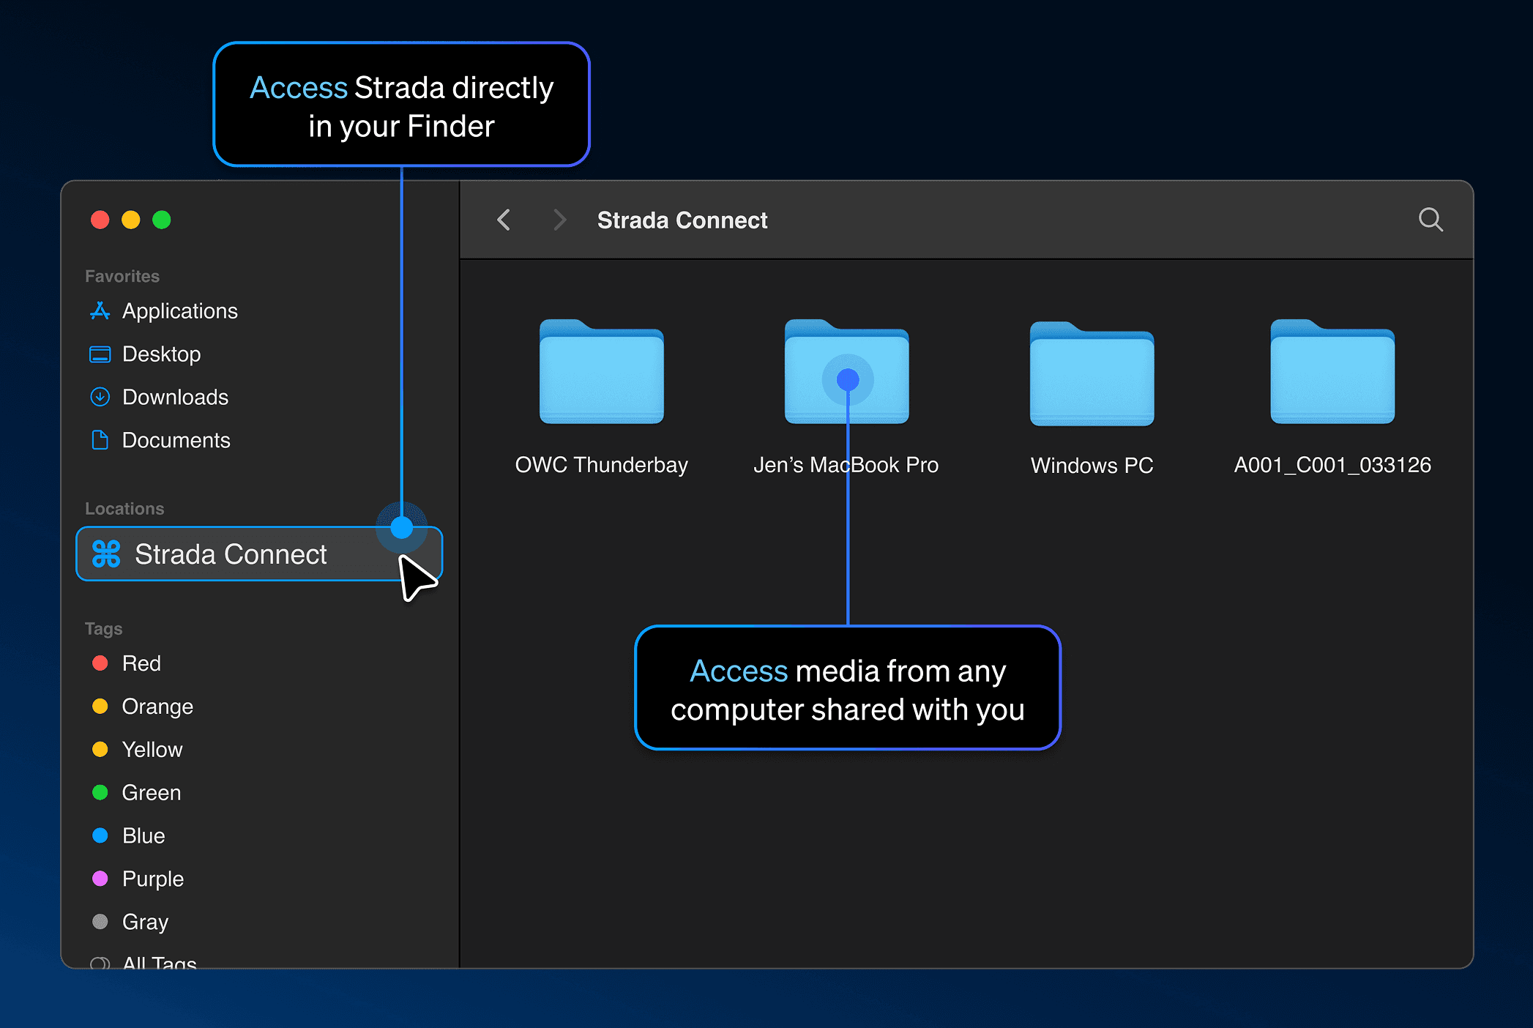Screen dimensions: 1533x1028
Task: Click the forward navigation chevron
Action: click(x=559, y=220)
